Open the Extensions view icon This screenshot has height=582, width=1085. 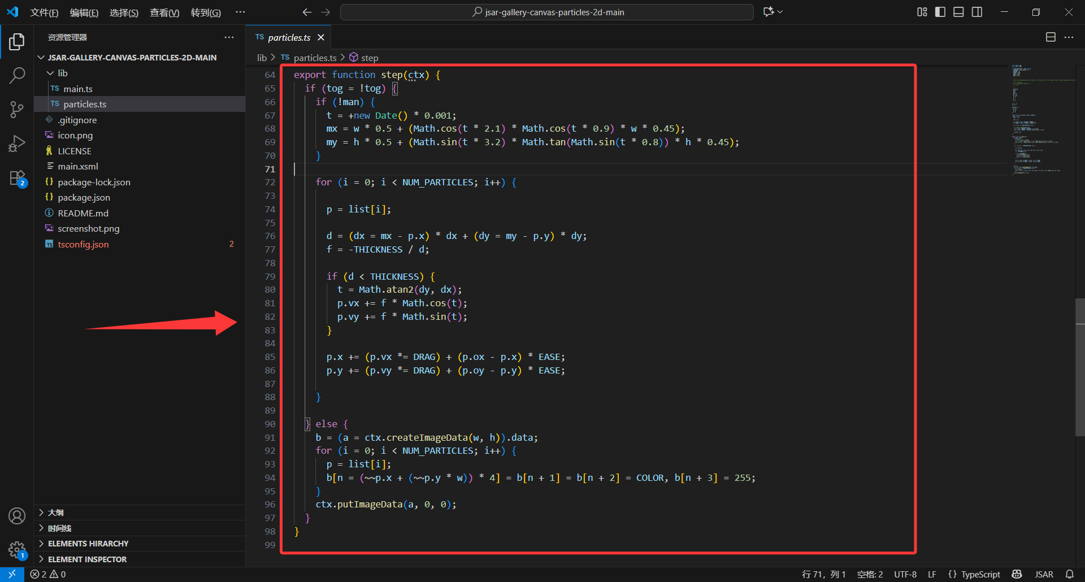pos(17,178)
